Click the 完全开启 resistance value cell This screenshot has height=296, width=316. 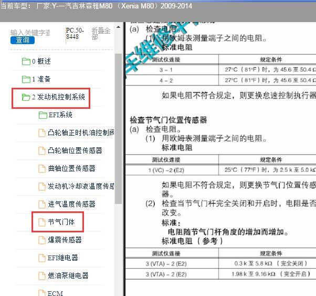point(267,274)
